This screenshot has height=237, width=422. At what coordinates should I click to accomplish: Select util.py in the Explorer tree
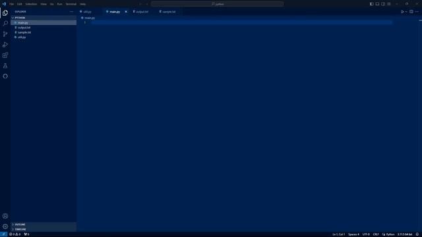44,37
